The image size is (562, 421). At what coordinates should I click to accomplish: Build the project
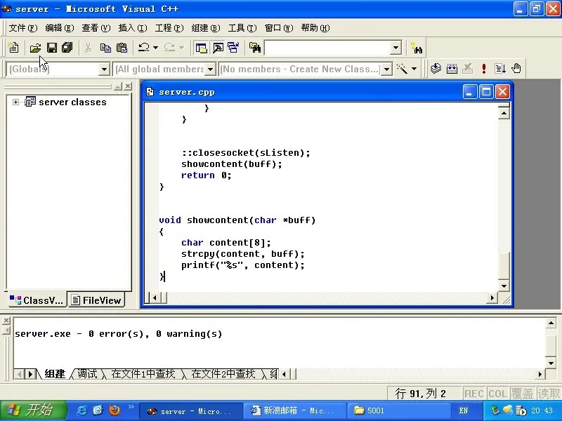[x=452, y=68]
